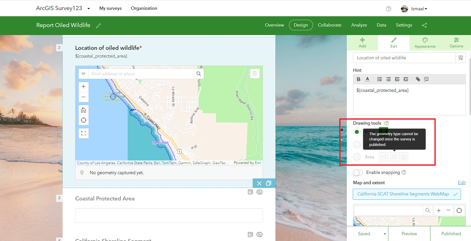471x241 pixels.
Task: Toggle visibility eye for California Shoreline Segment
Action: coord(260,234)
